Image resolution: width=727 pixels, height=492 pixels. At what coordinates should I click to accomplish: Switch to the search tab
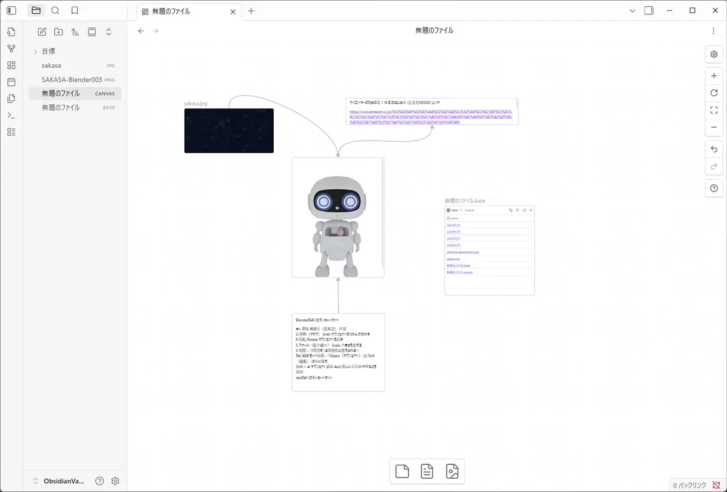55,10
